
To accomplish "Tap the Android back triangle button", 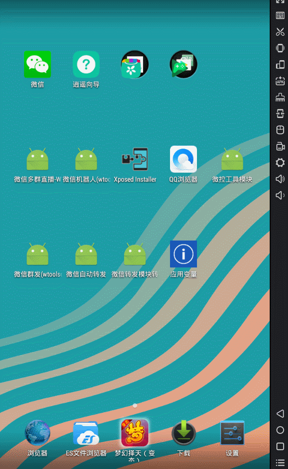I will tap(280, 414).
